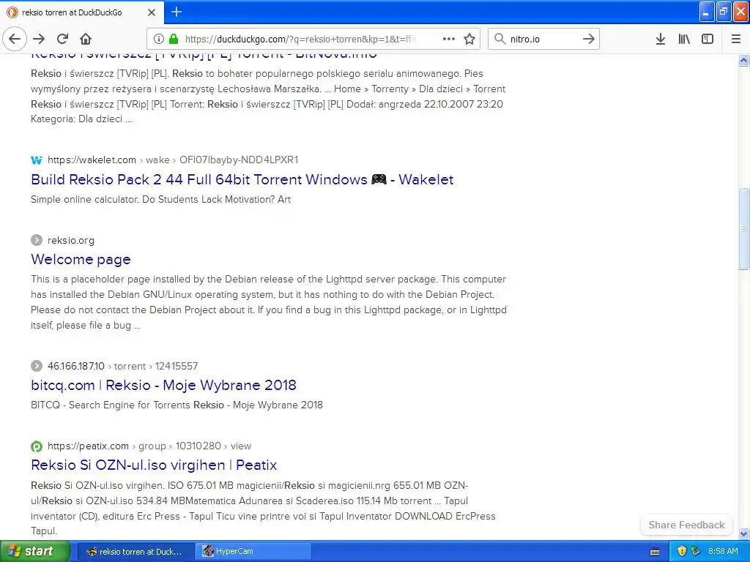
Task: Open Build Reksio Pack 2 44 Wakelet result
Action: click(x=242, y=180)
